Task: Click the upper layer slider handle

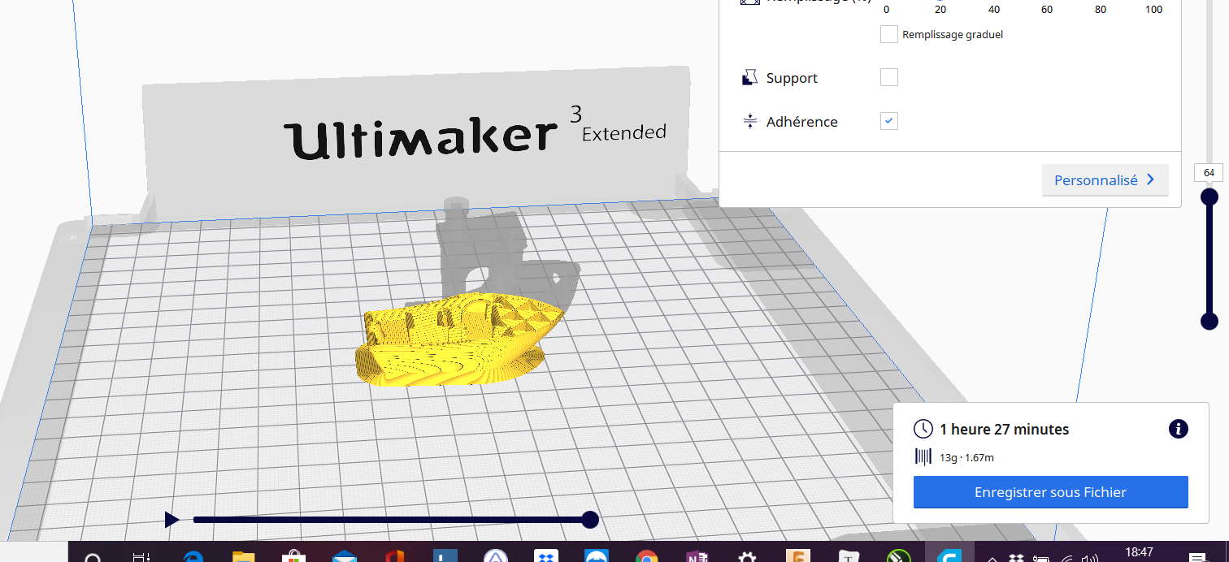Action: [x=1209, y=197]
